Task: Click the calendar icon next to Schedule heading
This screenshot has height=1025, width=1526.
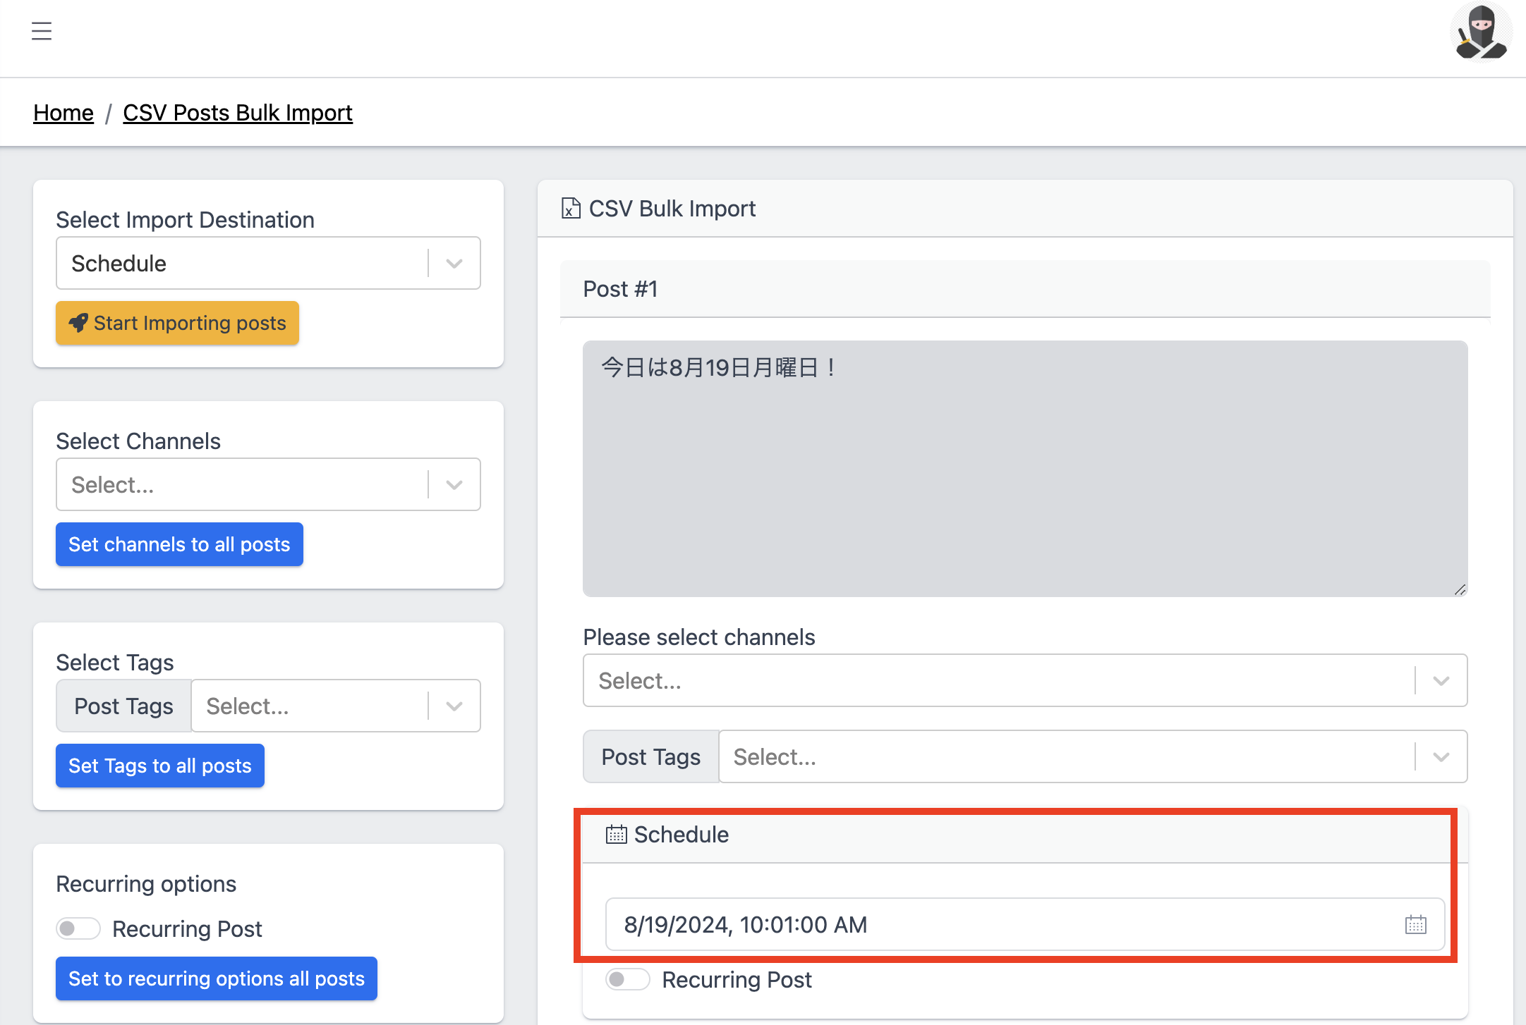Action: point(616,835)
